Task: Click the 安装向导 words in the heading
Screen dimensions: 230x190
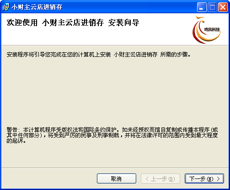Action: pos(123,23)
